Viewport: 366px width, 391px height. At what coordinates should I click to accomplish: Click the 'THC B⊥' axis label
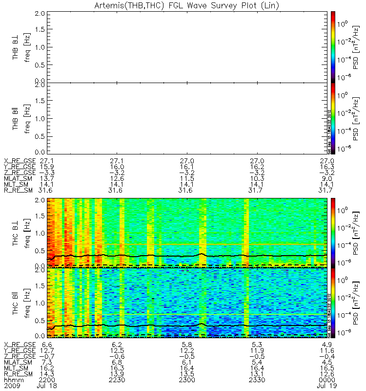coord(16,233)
